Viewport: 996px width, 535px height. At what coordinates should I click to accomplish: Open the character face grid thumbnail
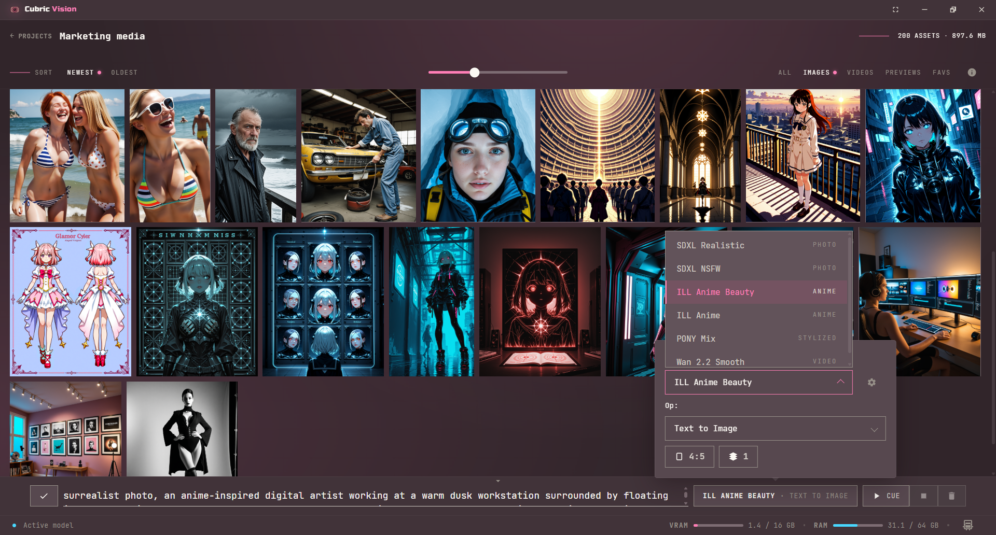click(x=323, y=302)
